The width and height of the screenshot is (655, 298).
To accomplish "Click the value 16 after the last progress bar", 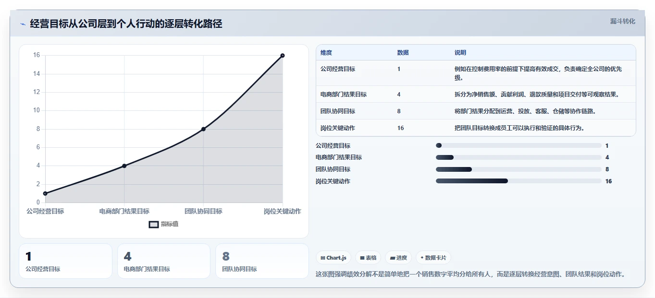I will [x=608, y=181].
